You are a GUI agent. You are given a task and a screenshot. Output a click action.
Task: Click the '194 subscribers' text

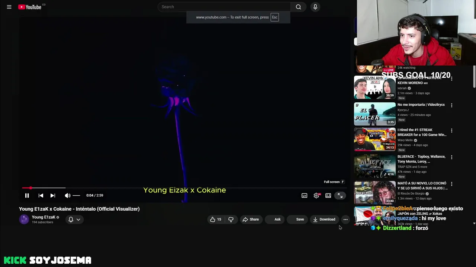[x=42, y=222]
